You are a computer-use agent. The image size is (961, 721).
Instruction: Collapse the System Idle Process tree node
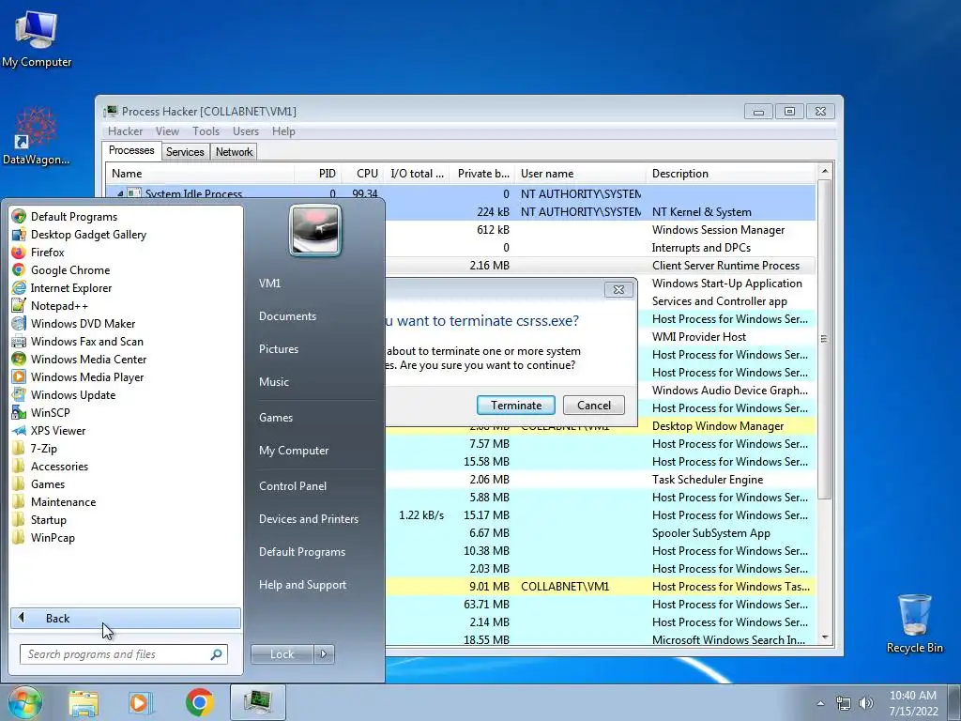(x=120, y=193)
